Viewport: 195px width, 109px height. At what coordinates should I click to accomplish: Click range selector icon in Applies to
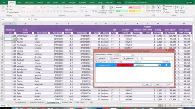coord(159,65)
